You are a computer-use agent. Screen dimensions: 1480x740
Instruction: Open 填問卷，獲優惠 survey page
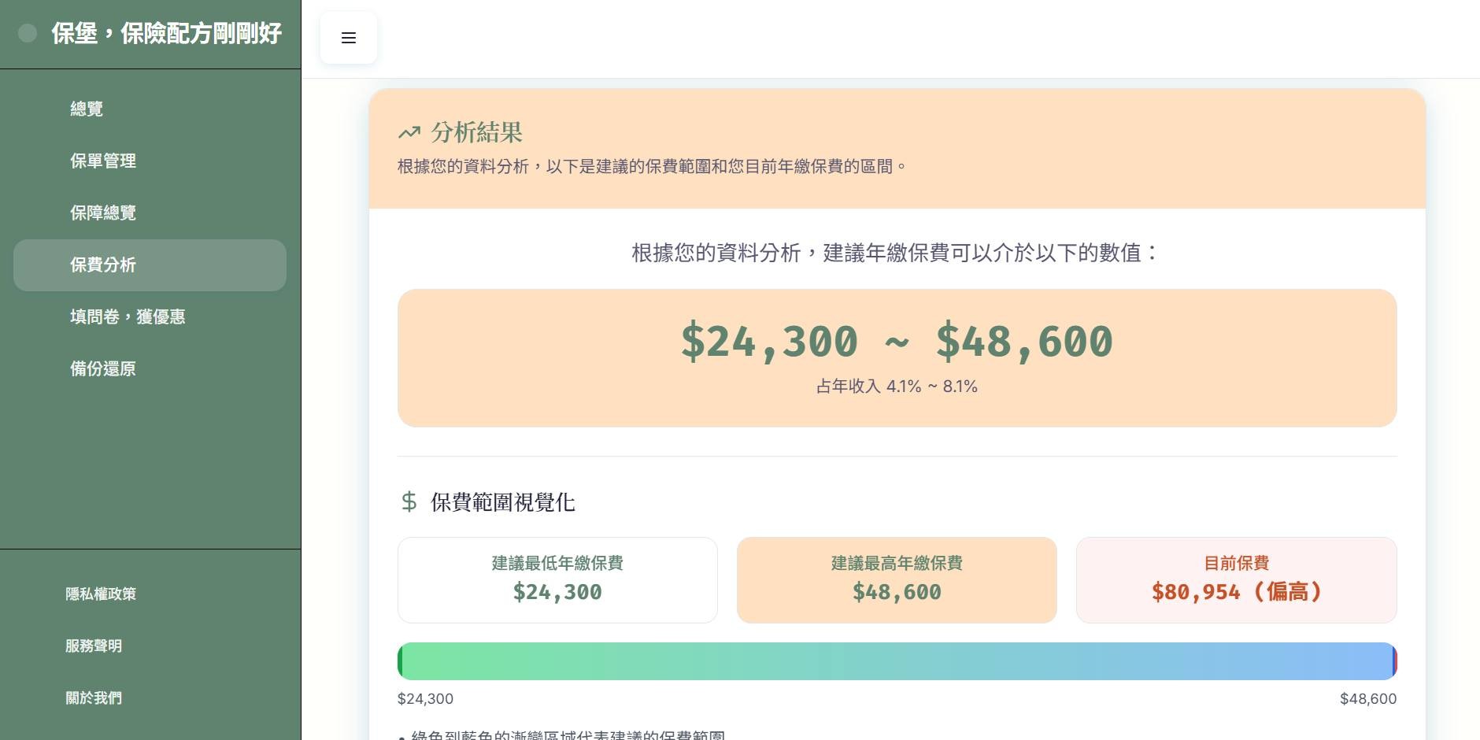pyautogui.click(x=128, y=316)
